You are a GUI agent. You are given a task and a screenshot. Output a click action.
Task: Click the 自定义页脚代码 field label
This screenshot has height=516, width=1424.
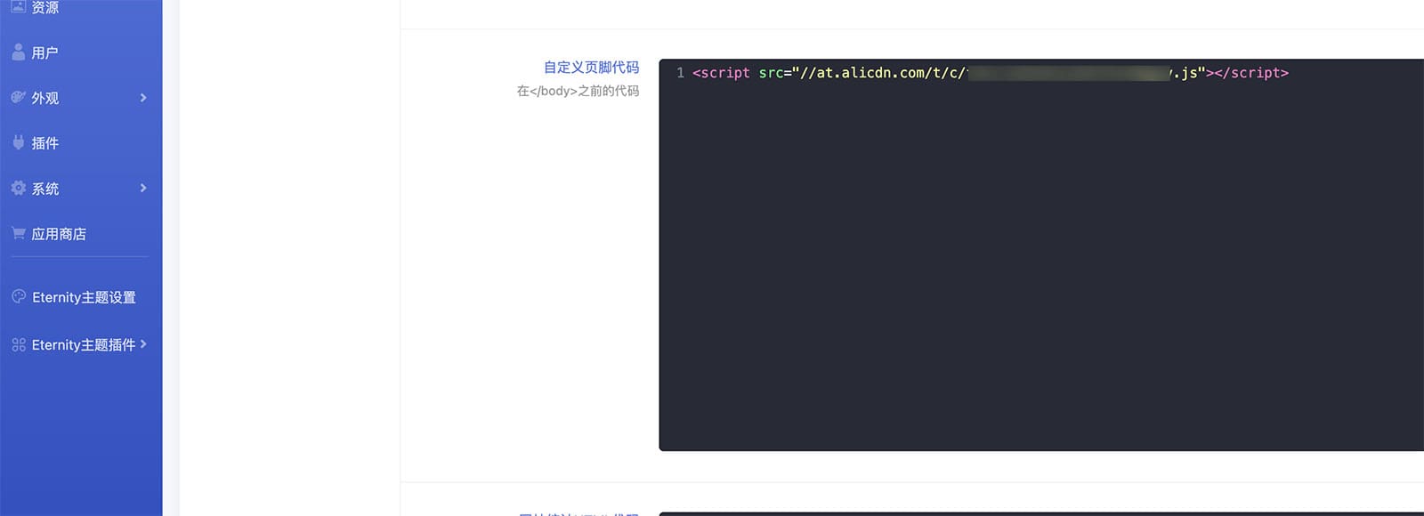tap(591, 68)
